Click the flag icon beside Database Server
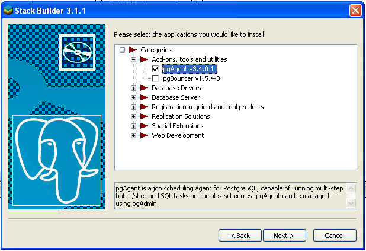 pos(145,97)
